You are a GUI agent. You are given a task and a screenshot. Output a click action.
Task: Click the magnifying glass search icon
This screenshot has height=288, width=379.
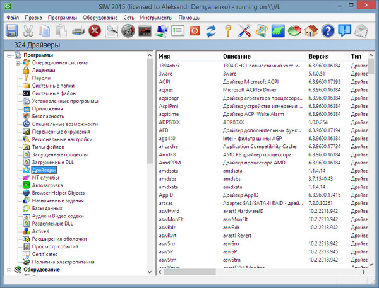[x=112, y=30]
